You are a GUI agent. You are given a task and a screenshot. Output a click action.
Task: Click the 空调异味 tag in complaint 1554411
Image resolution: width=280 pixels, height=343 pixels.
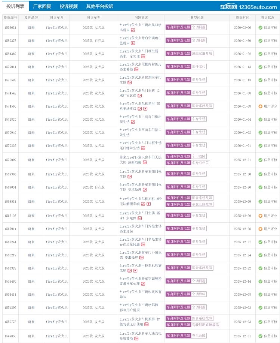click(199, 294)
